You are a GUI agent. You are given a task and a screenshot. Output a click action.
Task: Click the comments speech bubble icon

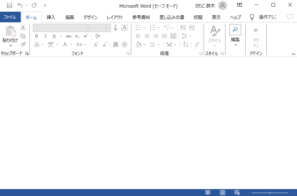coord(290,17)
